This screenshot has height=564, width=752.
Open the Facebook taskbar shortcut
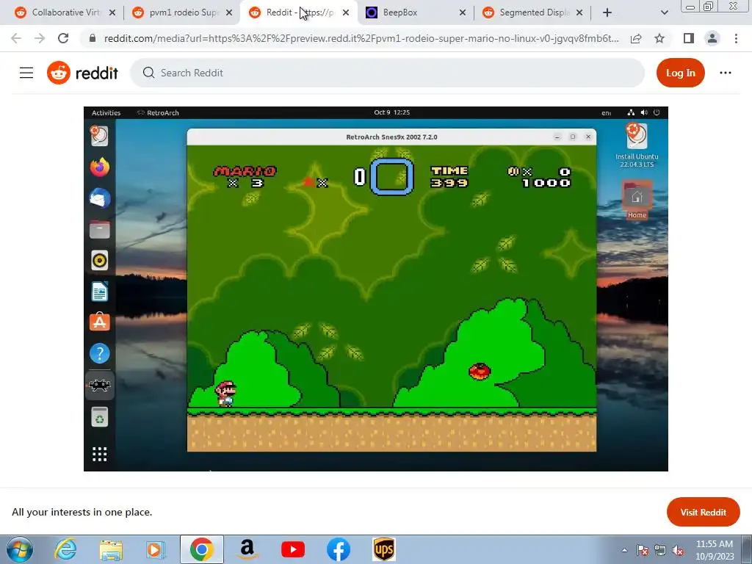pos(338,549)
